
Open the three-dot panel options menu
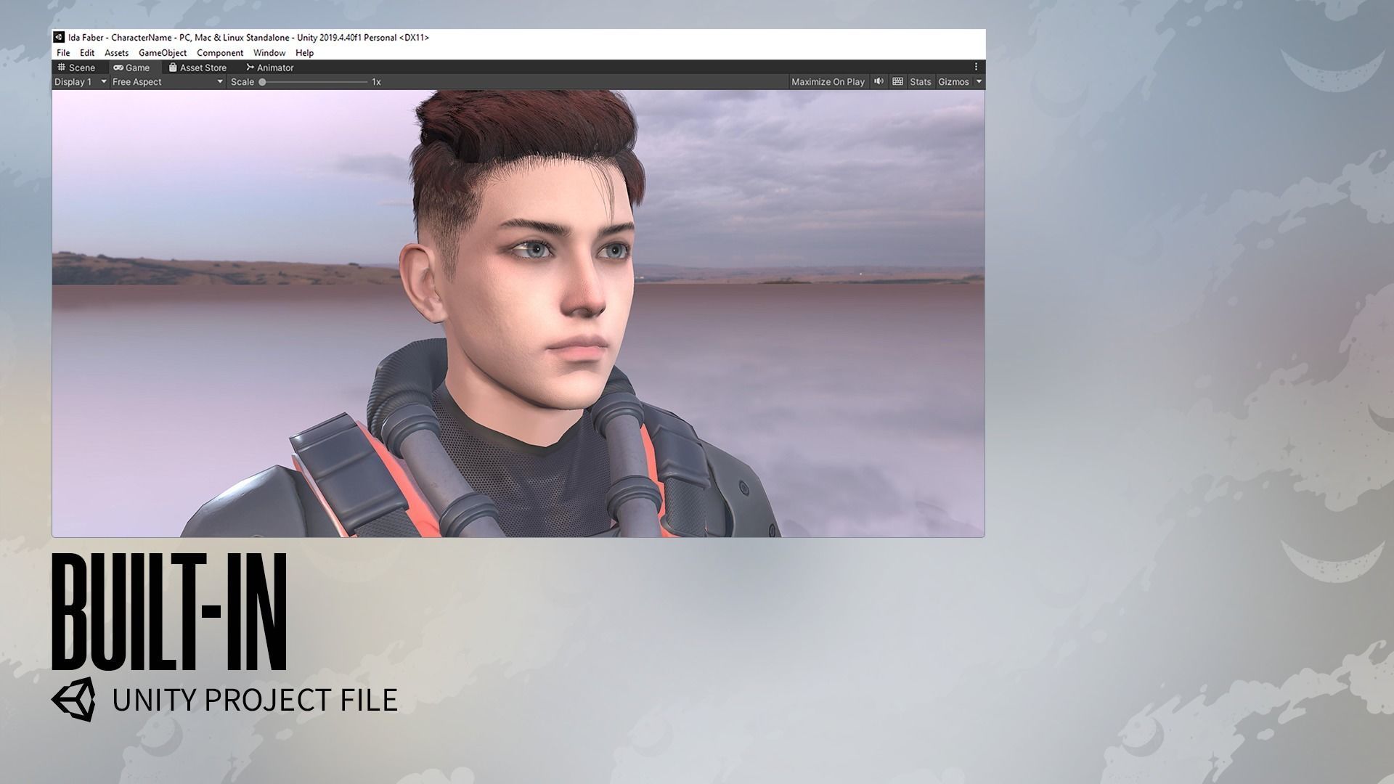click(x=976, y=67)
